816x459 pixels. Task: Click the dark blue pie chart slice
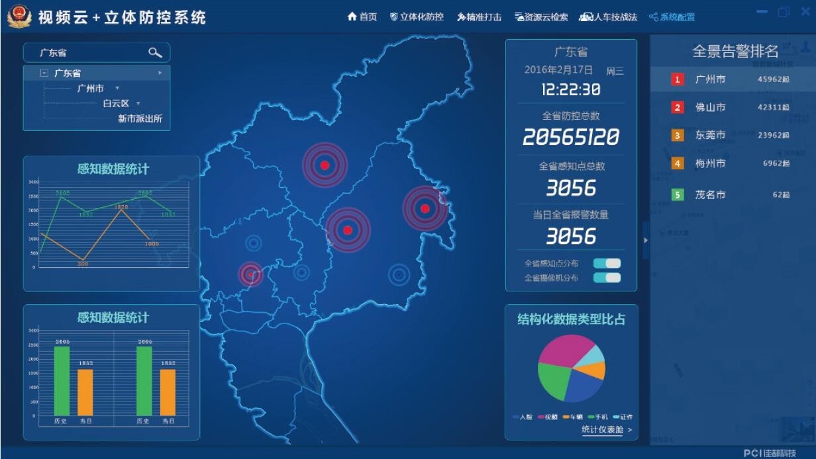(583, 386)
